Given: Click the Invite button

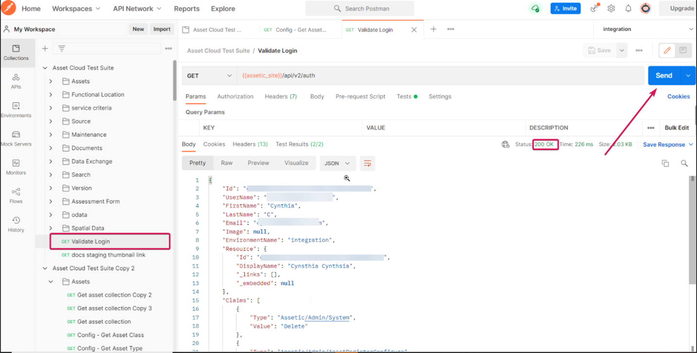Looking at the screenshot, I should (x=565, y=8).
